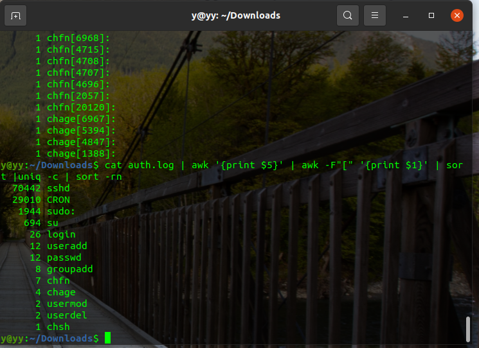Viewport: 479px width, 348px height.
Task: Click the line '2 userdel'
Action: [x=61, y=315]
